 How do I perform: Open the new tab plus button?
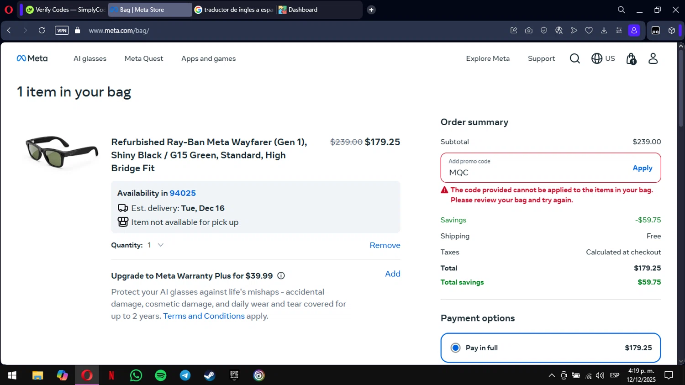click(371, 10)
